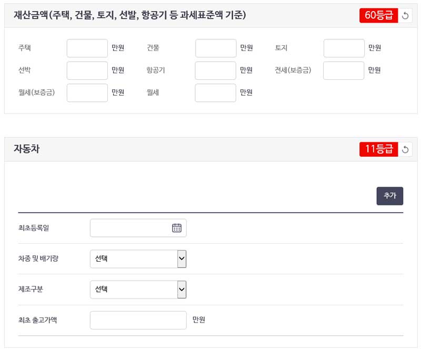Select the 월세 input field
421x351 pixels.
[215, 92]
